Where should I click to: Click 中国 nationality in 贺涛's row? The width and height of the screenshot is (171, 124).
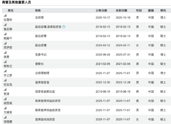151,92
